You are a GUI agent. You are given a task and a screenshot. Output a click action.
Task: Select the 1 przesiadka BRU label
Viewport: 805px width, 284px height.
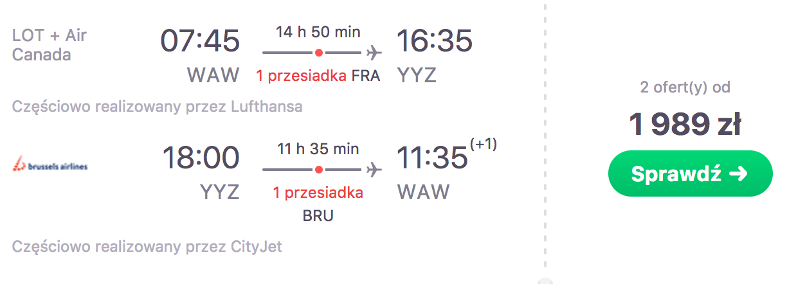318,204
